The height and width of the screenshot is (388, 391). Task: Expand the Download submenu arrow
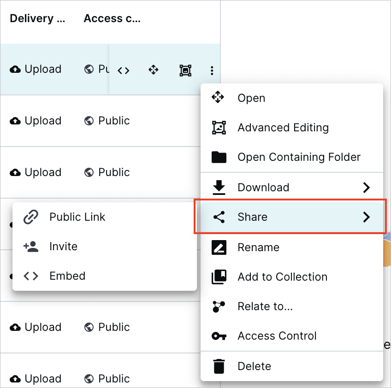click(367, 188)
